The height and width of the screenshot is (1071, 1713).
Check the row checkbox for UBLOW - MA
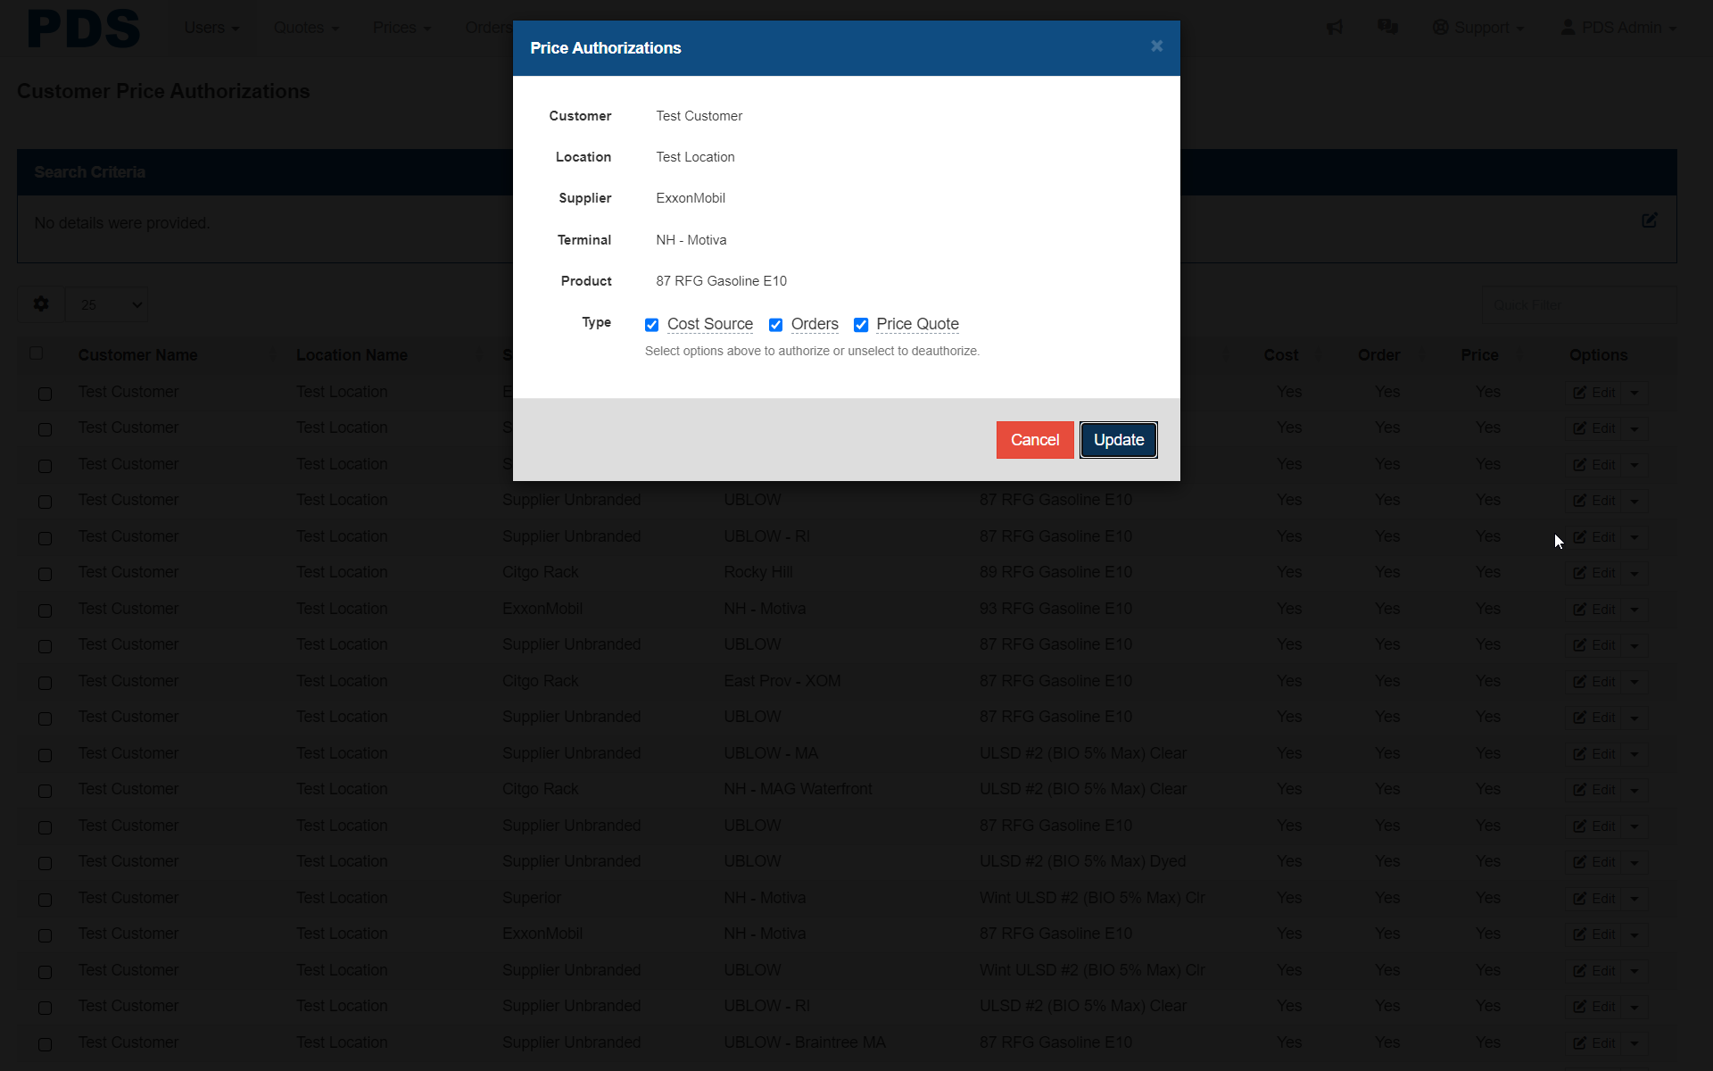tap(45, 755)
